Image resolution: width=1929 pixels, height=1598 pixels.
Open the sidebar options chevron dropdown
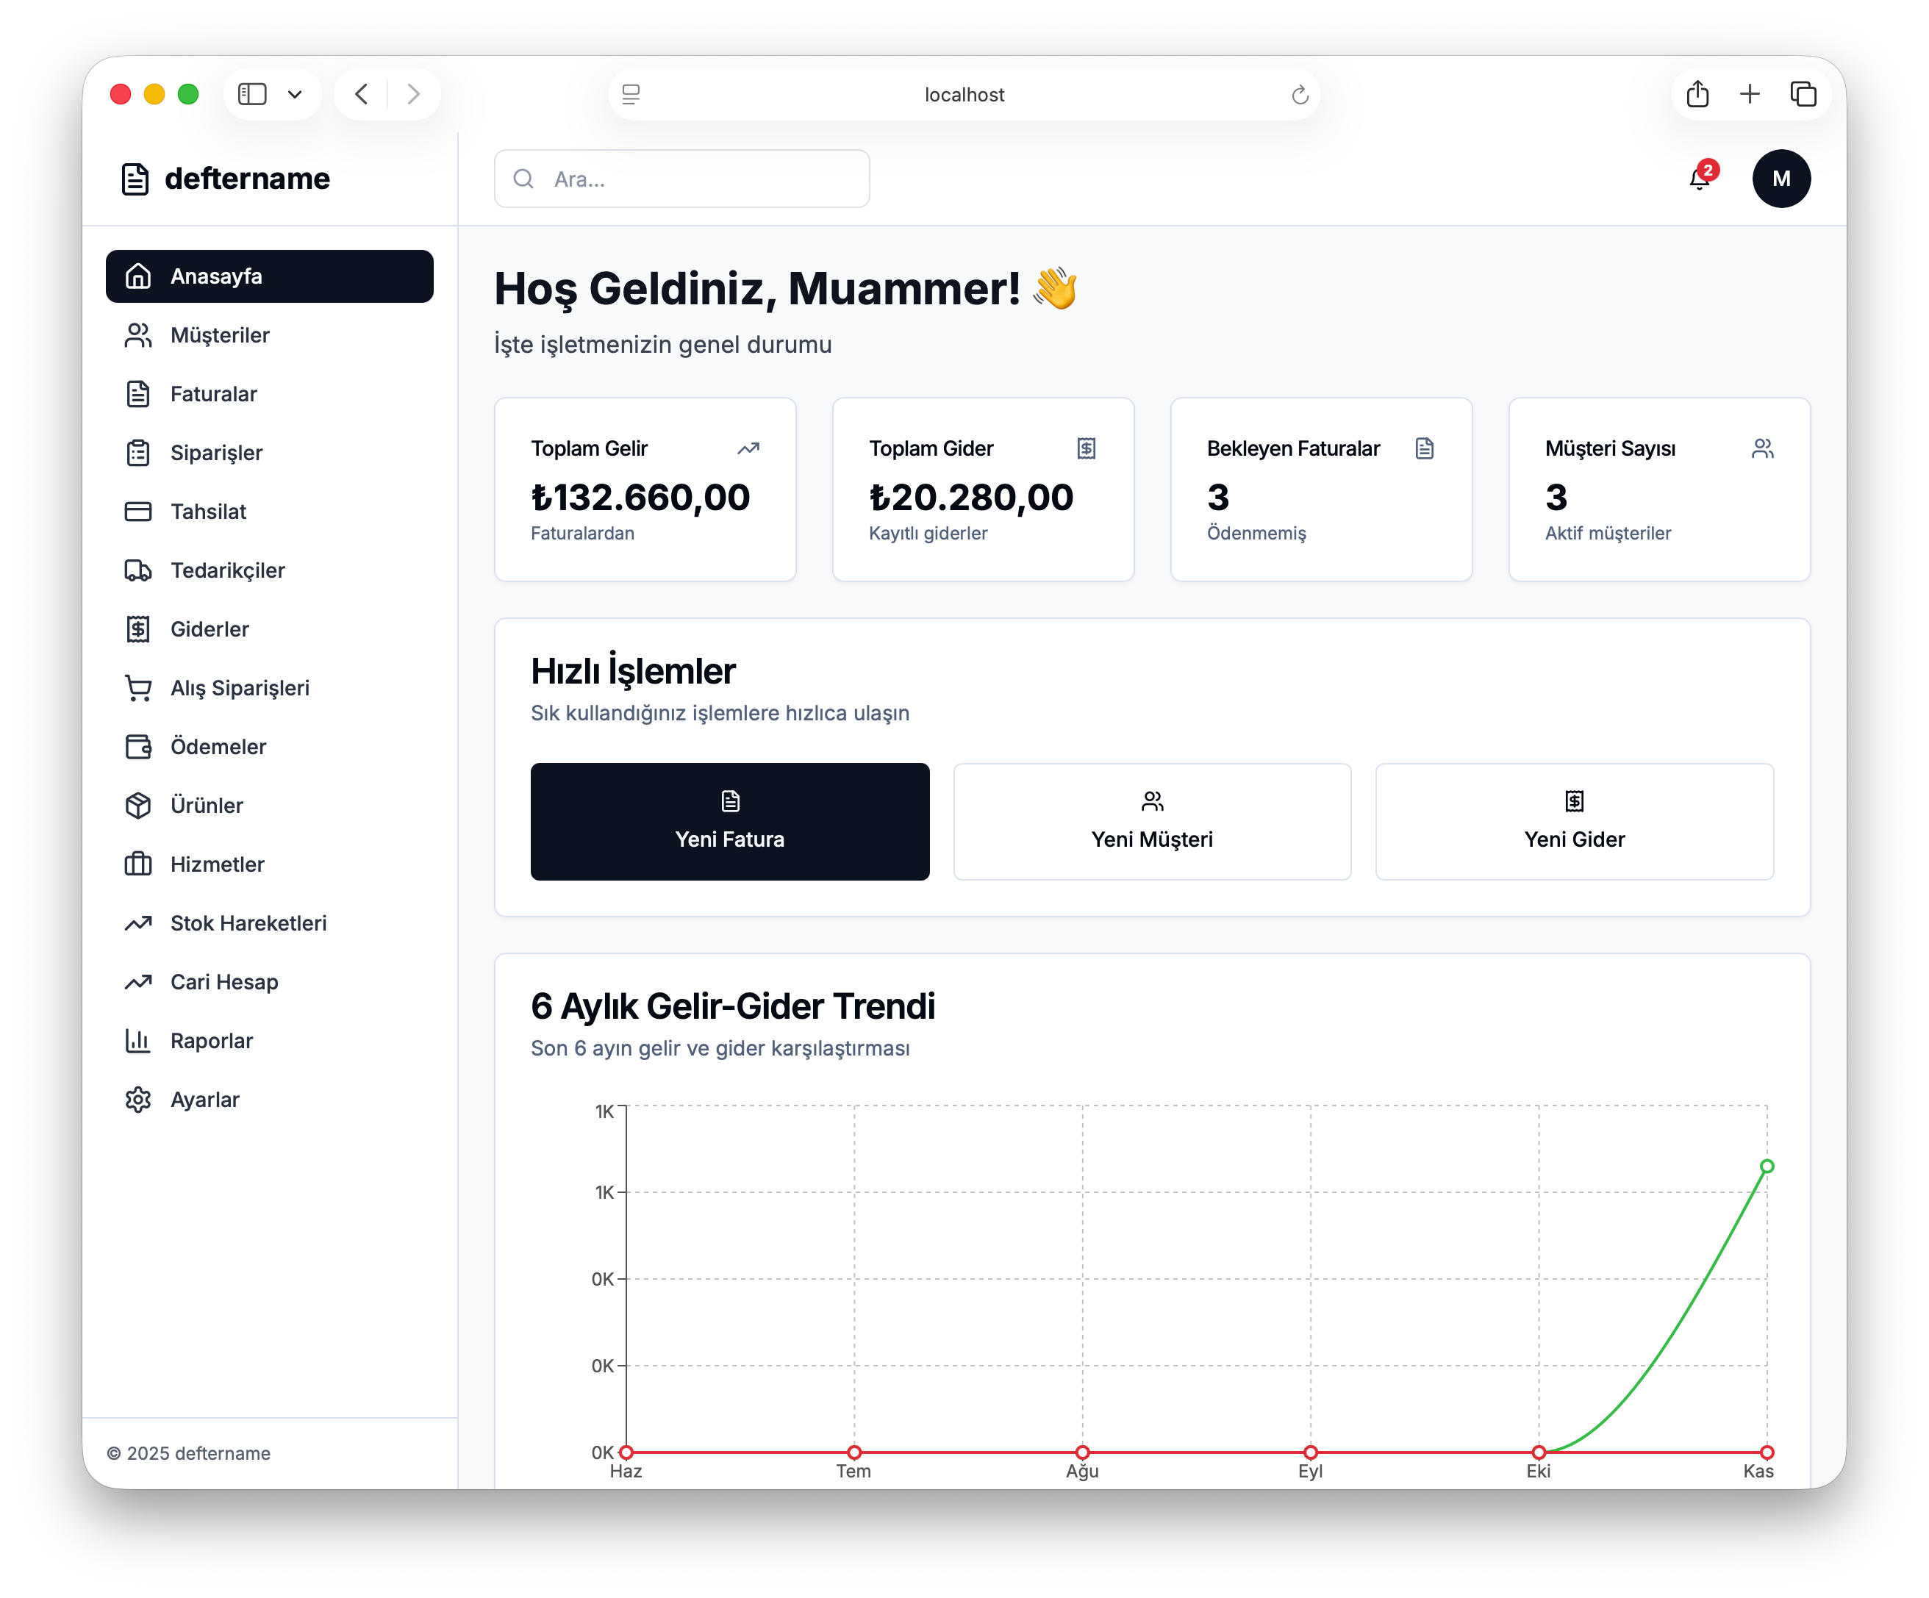pos(295,93)
